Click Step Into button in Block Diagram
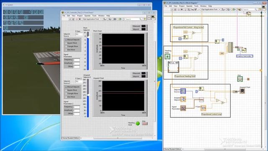The height and width of the screenshot is (151, 268). tap(193, 9)
